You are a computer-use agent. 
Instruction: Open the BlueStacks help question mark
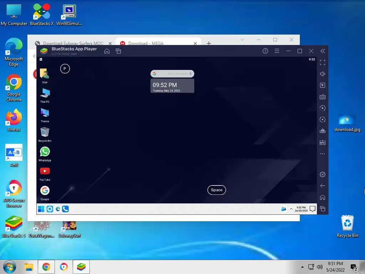coord(265,51)
